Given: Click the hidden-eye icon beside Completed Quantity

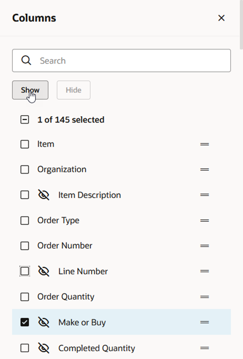Looking at the screenshot, I should point(44,348).
